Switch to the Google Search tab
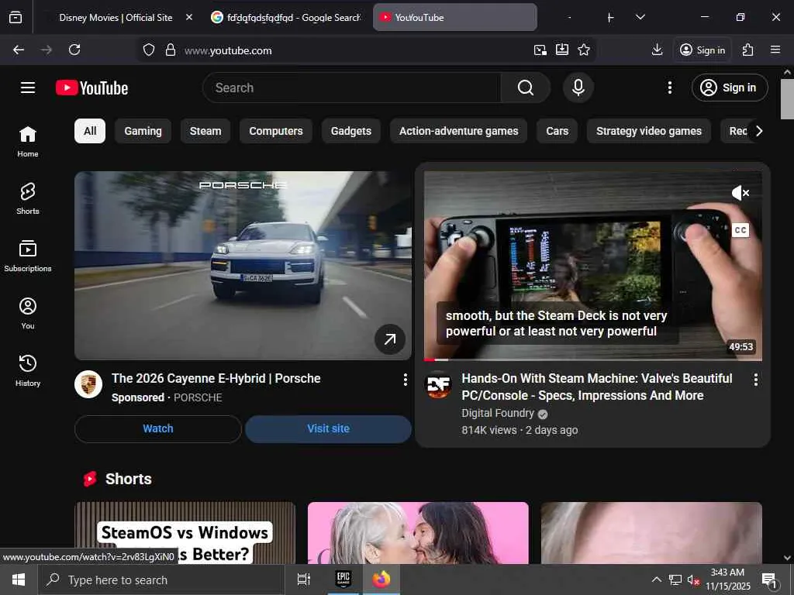Image resolution: width=794 pixels, height=595 pixels. [287, 17]
